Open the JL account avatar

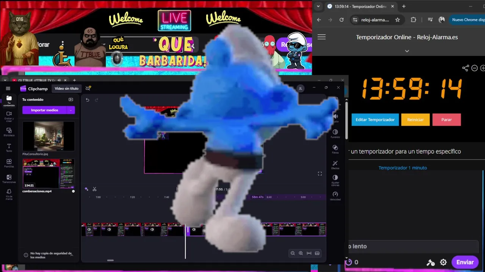300,88
